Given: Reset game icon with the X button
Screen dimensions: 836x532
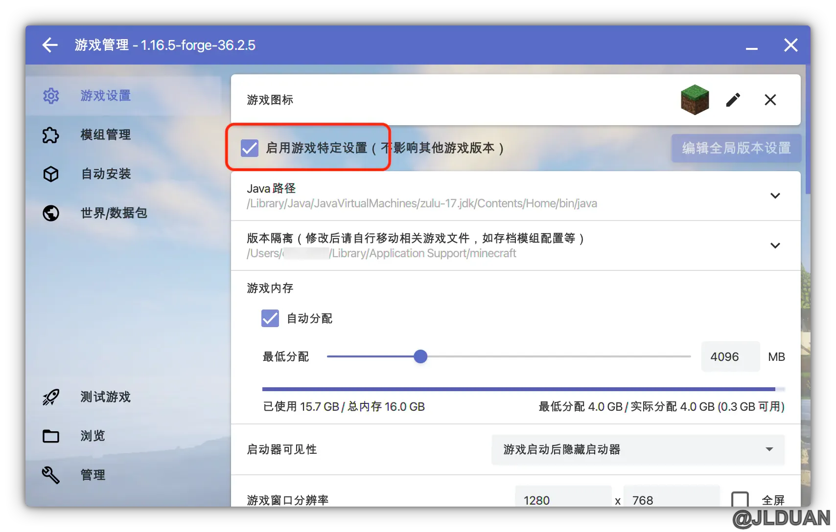Looking at the screenshot, I should 770,100.
